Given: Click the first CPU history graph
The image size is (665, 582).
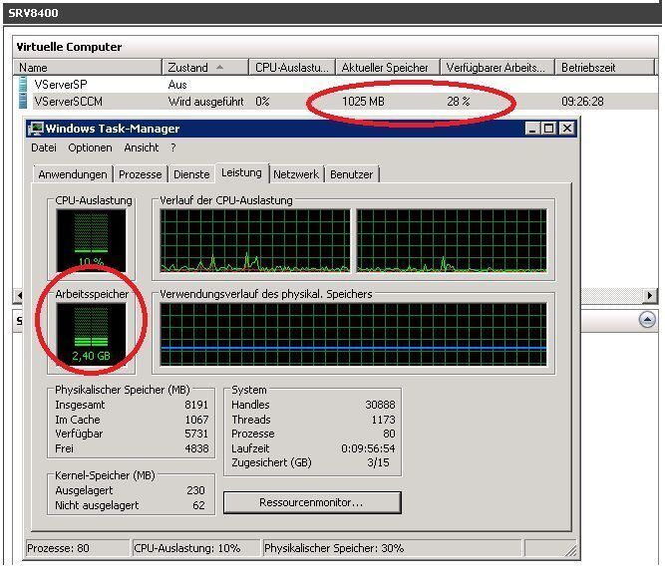Looking at the screenshot, I should click(255, 240).
